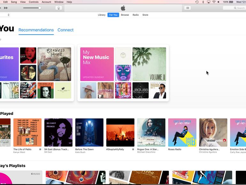Open the Window menu
Image resolution: width=246 pixels, height=185 pixels.
tap(59, 2)
